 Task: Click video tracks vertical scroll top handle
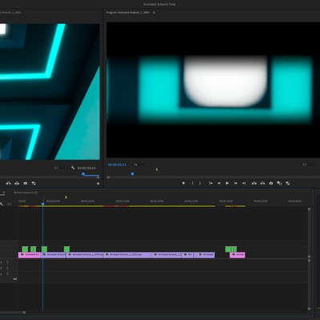309,209
